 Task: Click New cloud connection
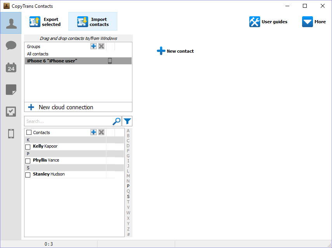pos(78,107)
